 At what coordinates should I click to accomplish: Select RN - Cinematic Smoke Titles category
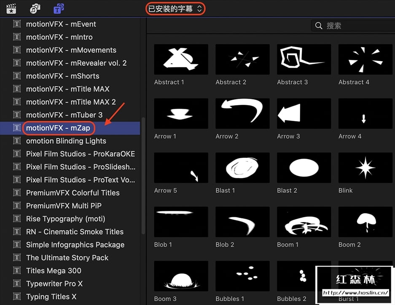pos(70,232)
